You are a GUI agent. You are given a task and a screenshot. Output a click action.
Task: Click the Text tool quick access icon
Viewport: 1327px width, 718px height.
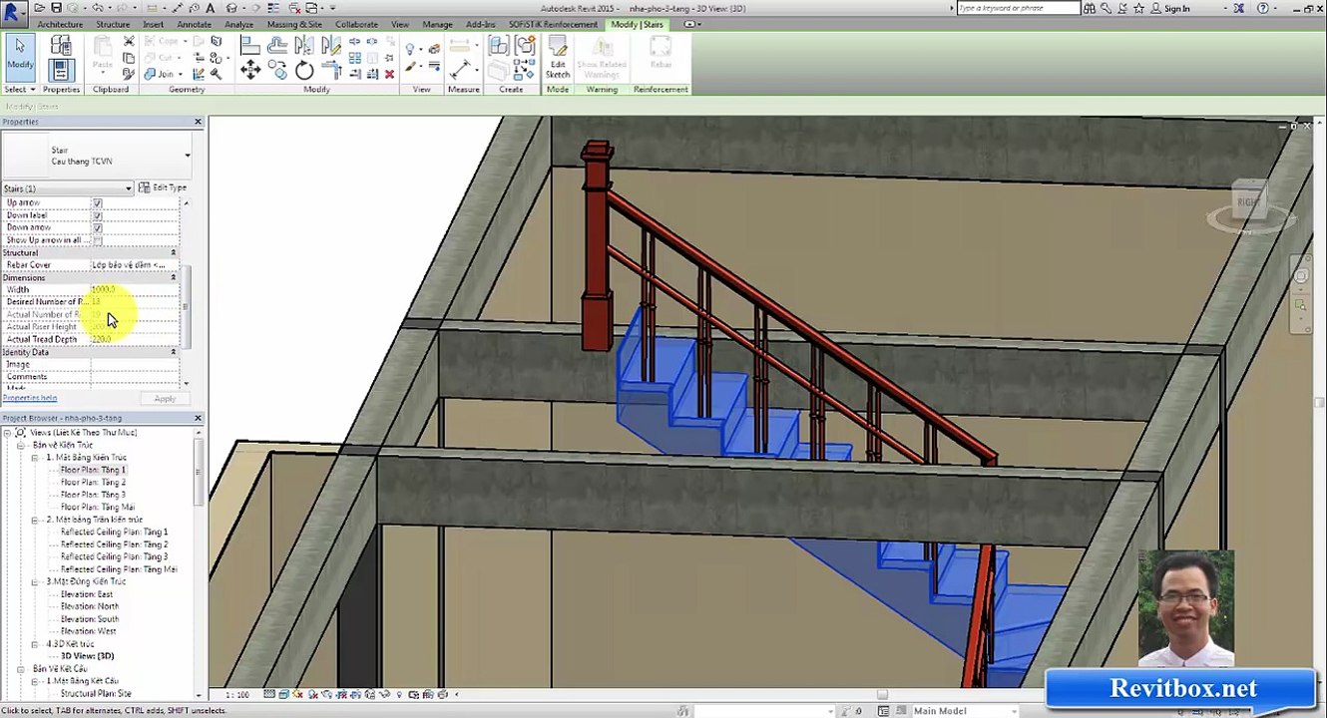pos(211,8)
